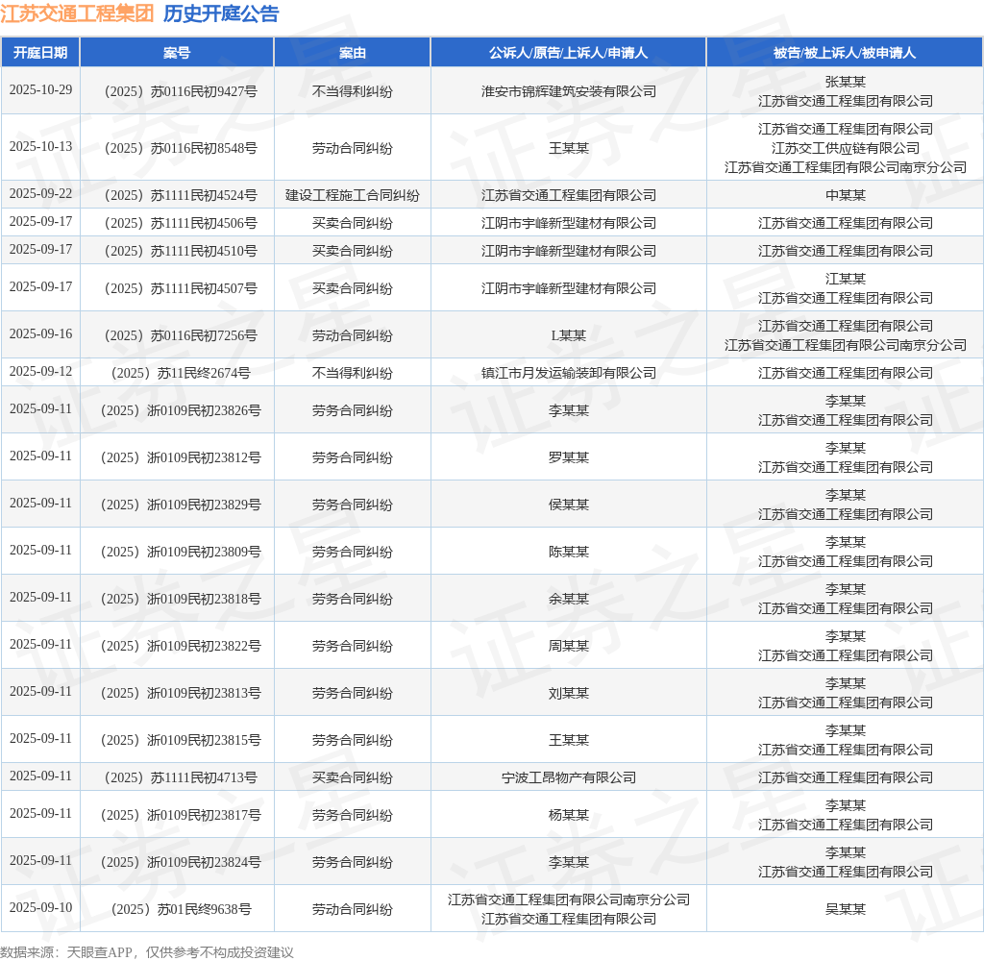Click case number 苏0116民初9427号

pos(181,91)
